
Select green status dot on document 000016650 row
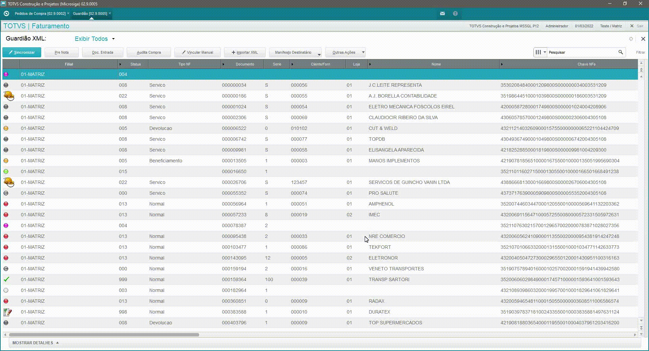pos(6,171)
